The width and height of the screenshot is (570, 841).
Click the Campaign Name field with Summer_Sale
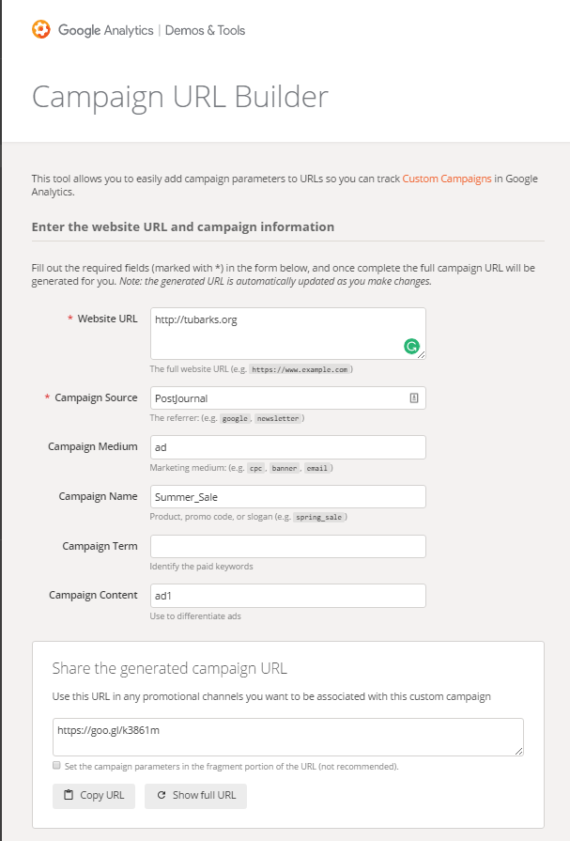point(287,496)
